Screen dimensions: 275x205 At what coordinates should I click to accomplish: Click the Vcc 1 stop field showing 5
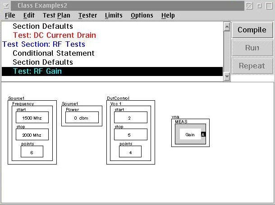(131, 134)
